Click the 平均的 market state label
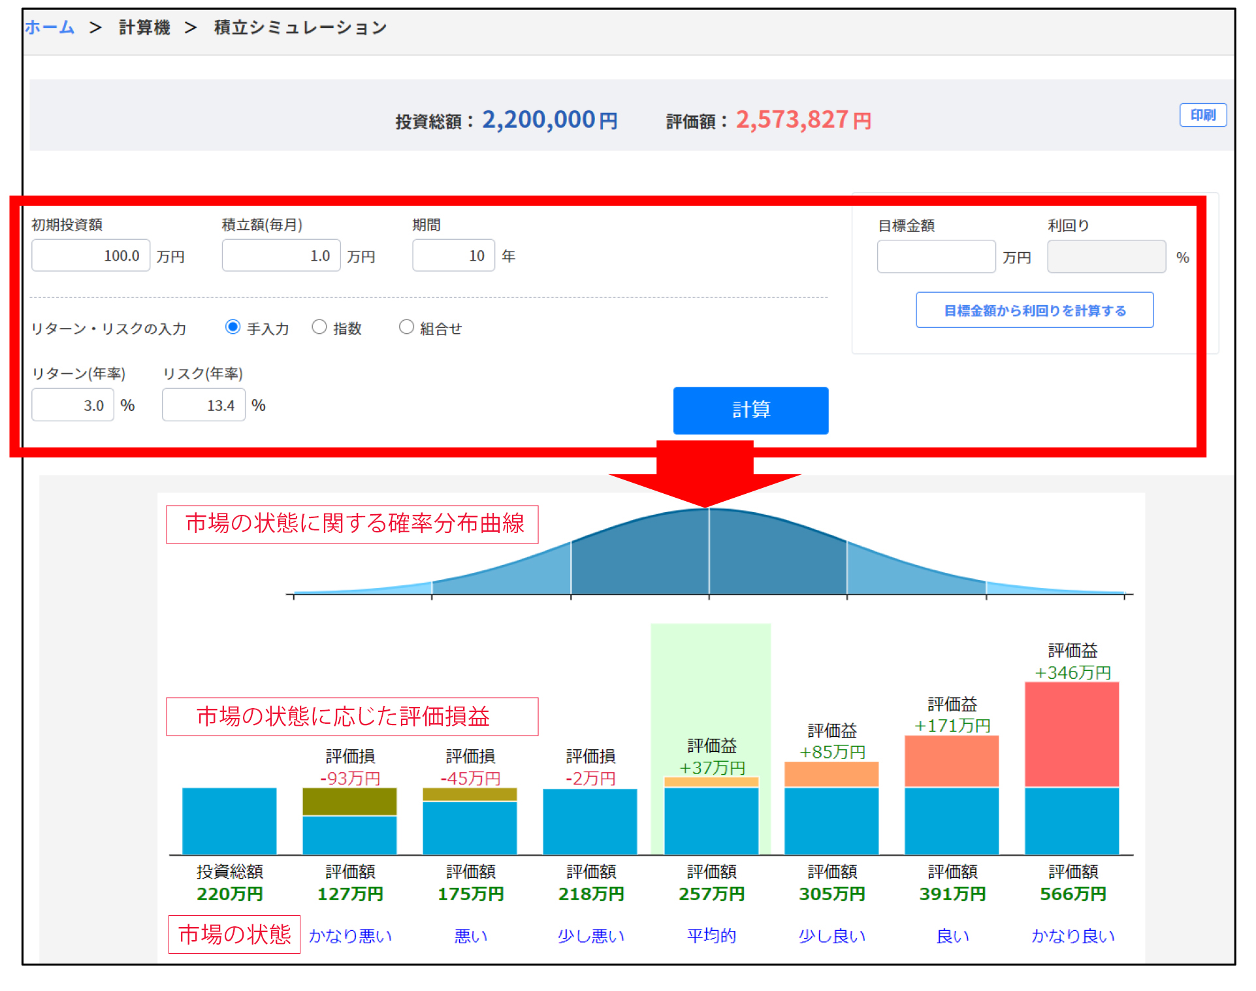The image size is (1256, 991). coord(711,935)
